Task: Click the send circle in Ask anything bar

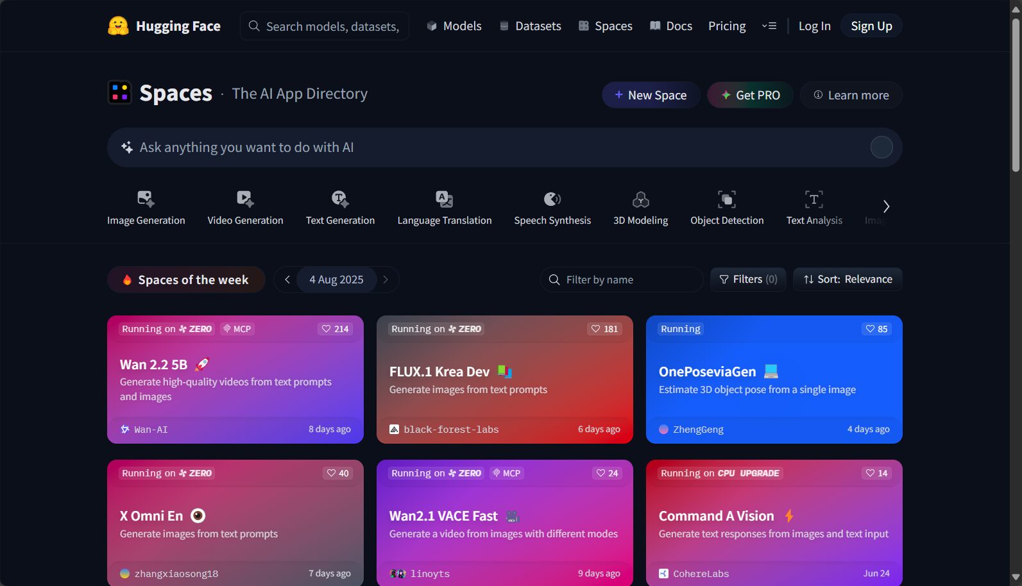Action: click(881, 147)
